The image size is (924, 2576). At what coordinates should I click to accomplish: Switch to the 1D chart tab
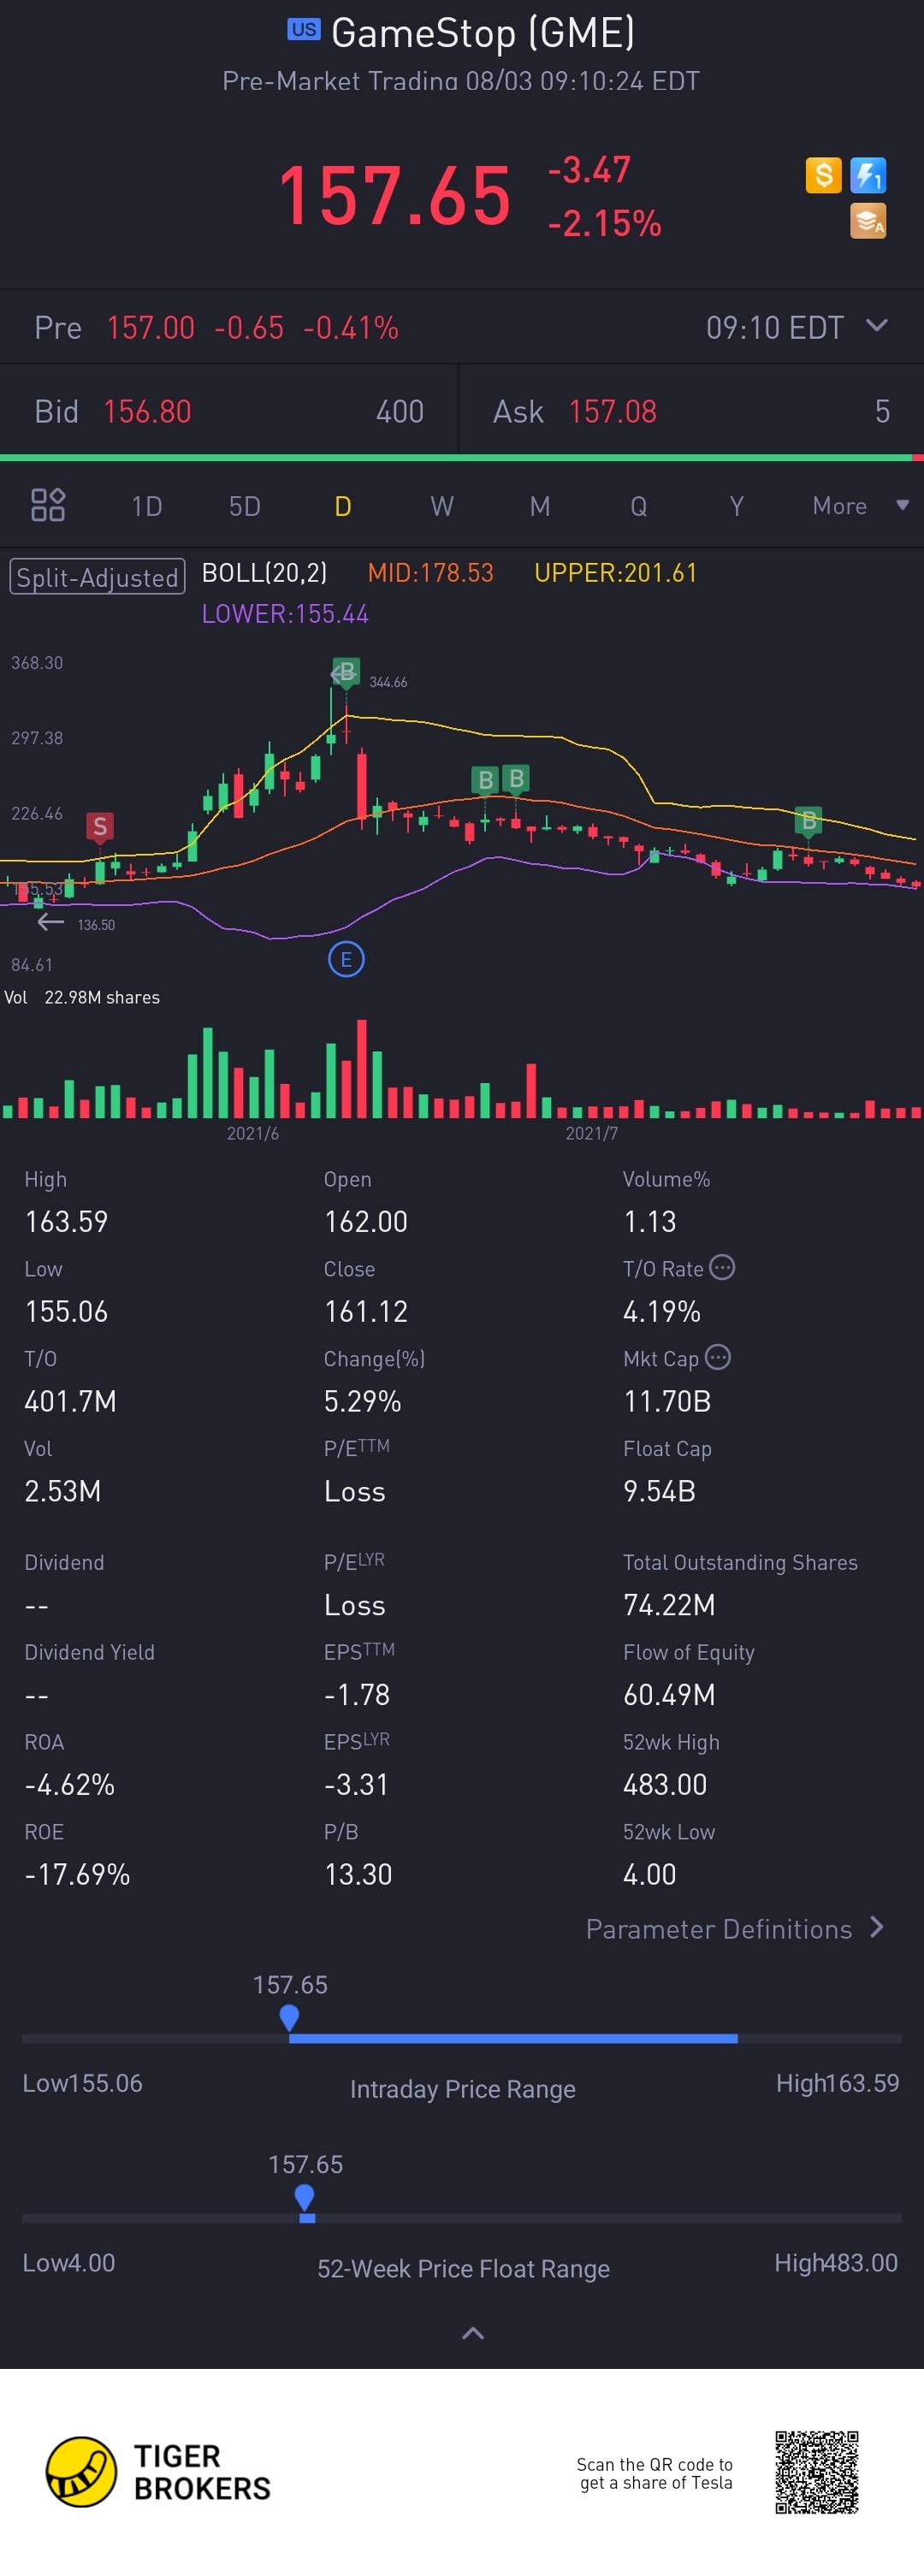(x=147, y=506)
